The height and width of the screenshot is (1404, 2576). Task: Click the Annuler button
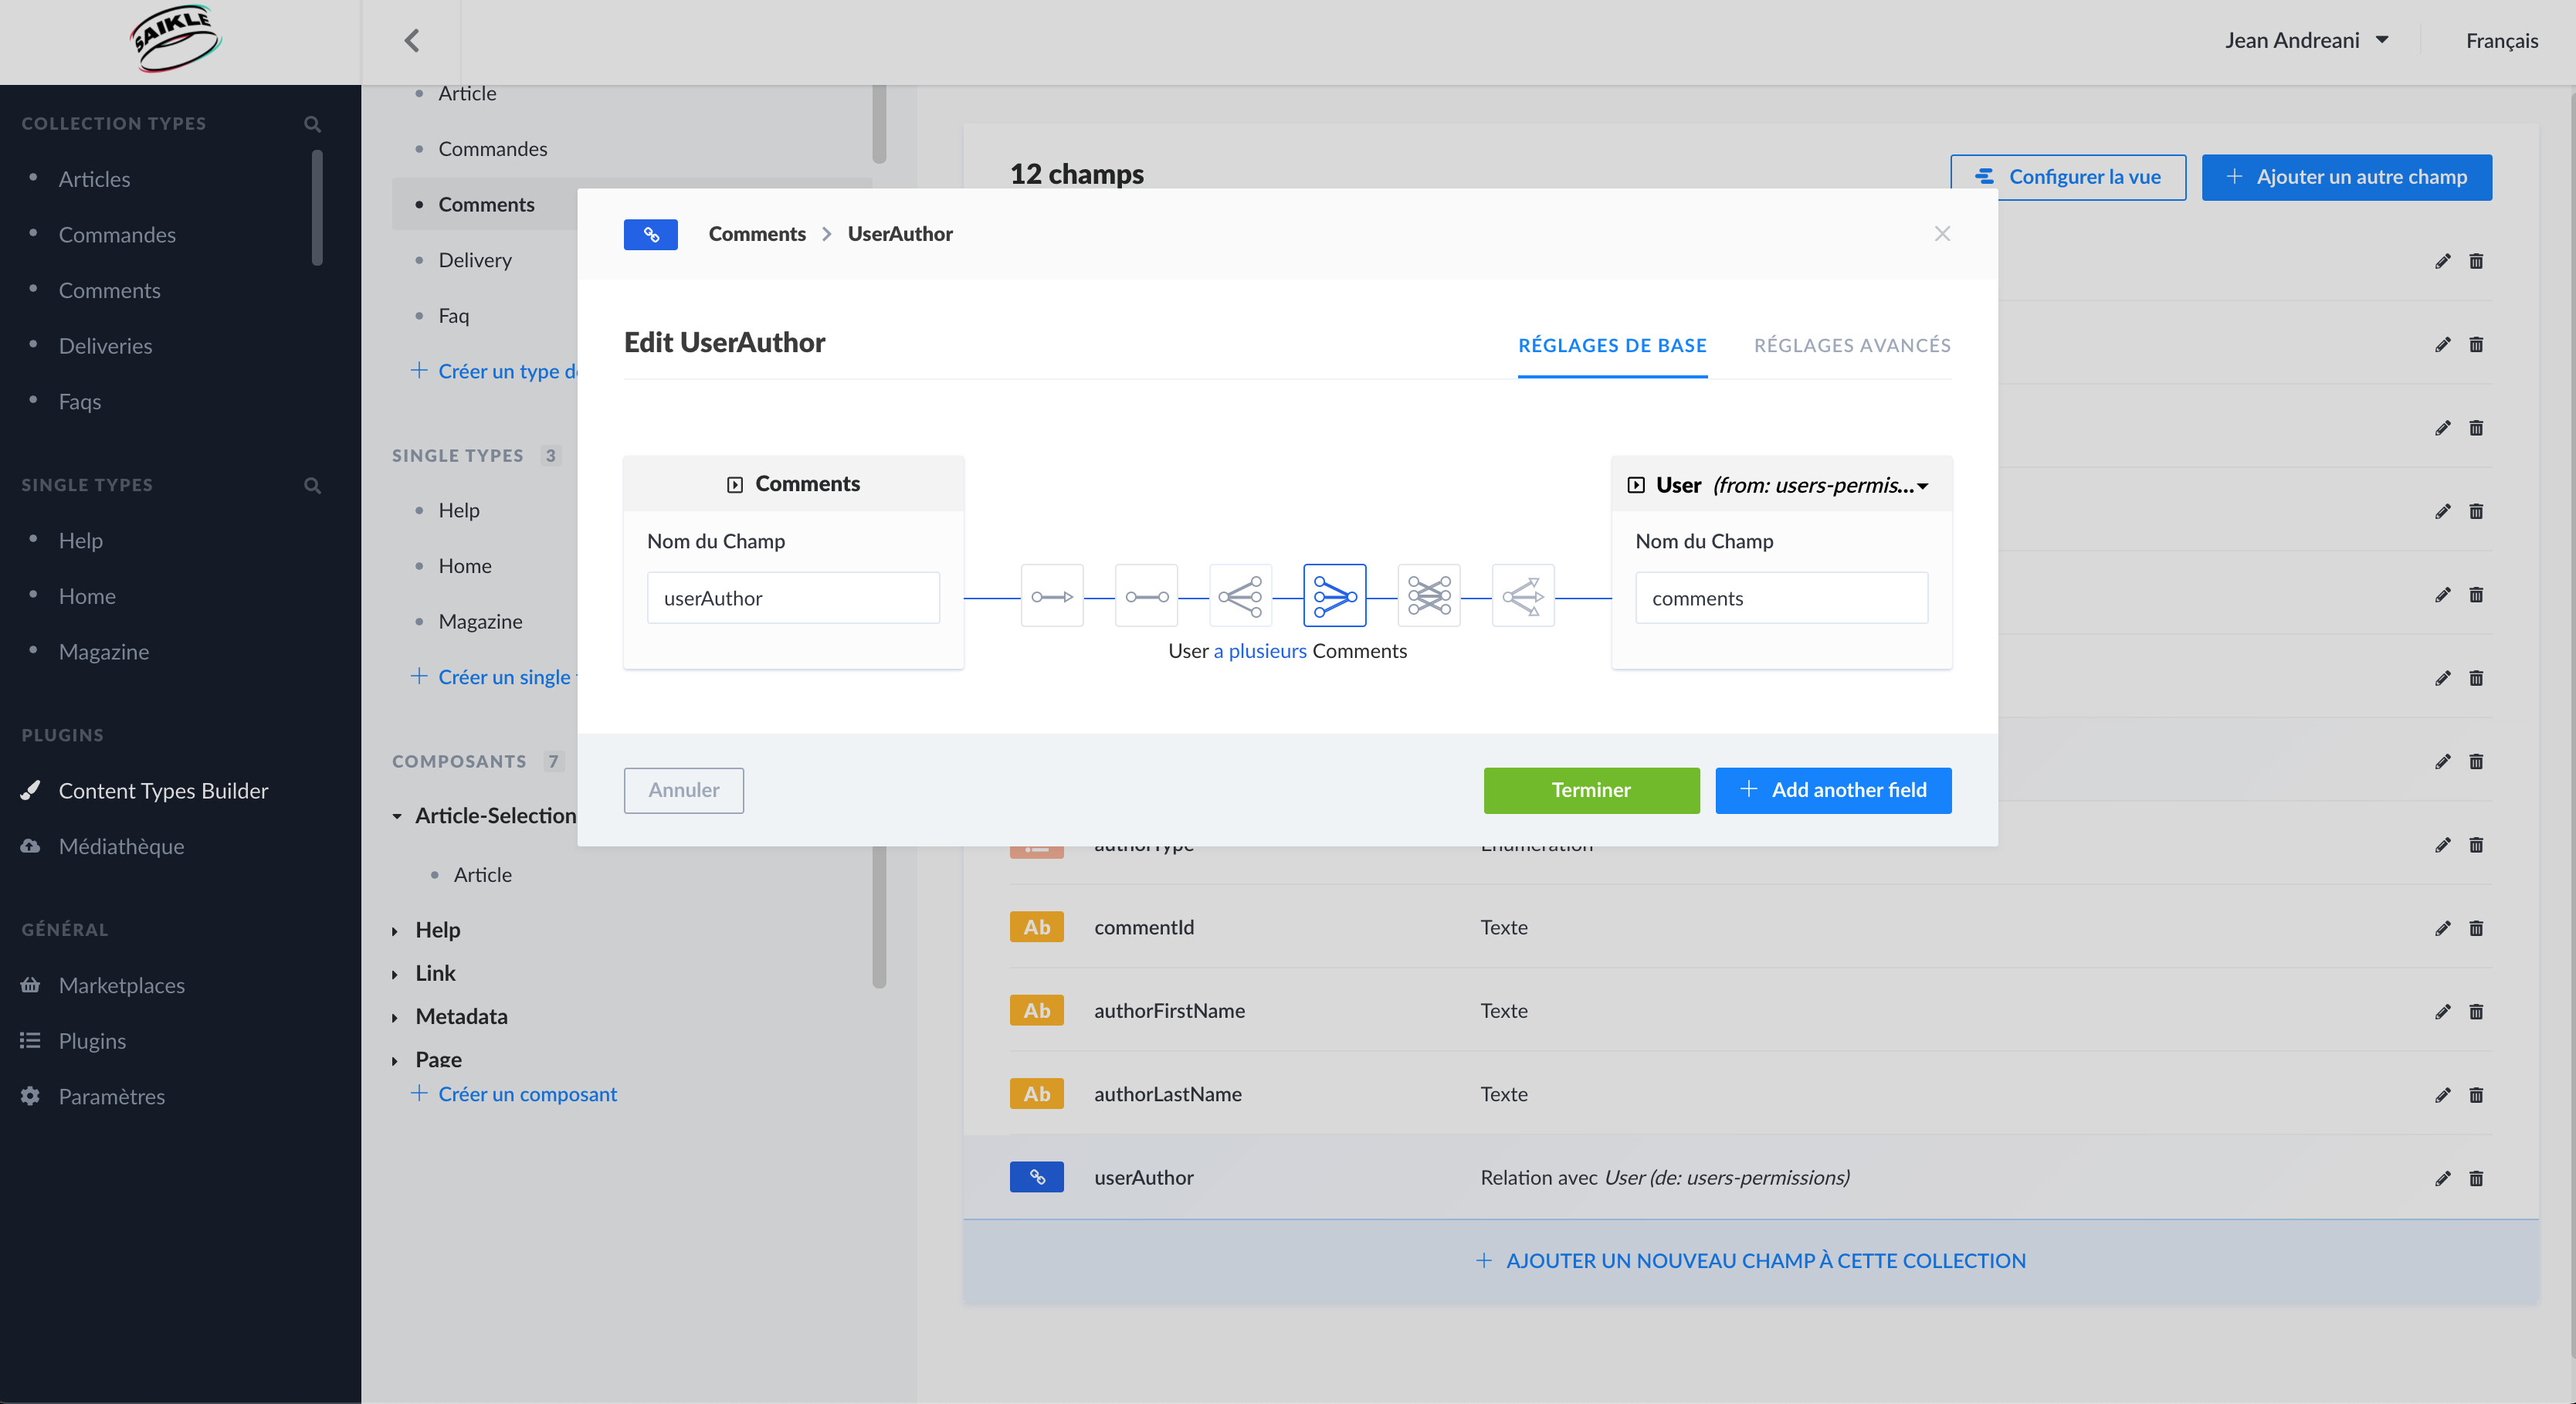coord(683,790)
